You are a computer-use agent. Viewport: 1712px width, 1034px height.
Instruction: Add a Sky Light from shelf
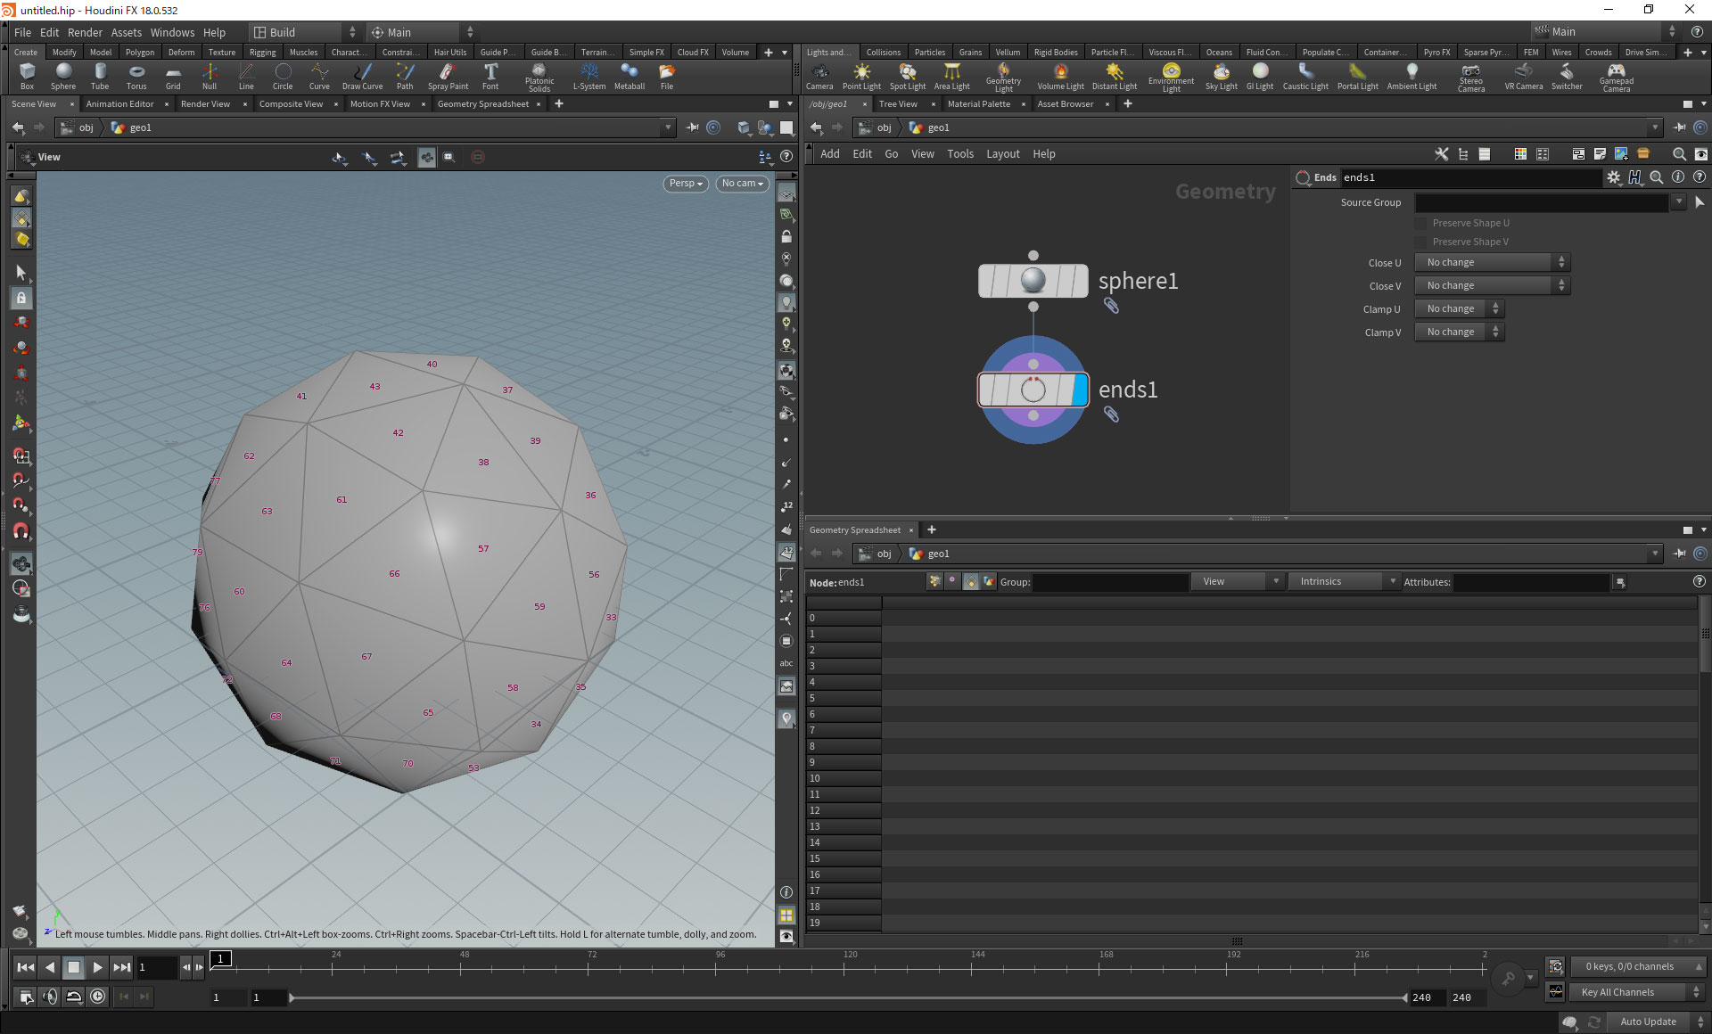(x=1222, y=77)
